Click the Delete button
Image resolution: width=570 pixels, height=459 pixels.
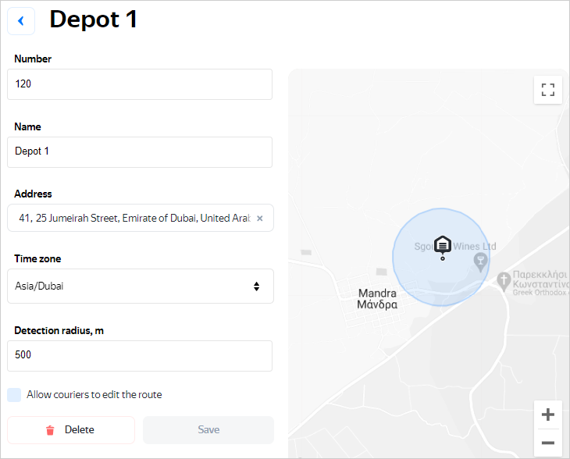(x=71, y=430)
